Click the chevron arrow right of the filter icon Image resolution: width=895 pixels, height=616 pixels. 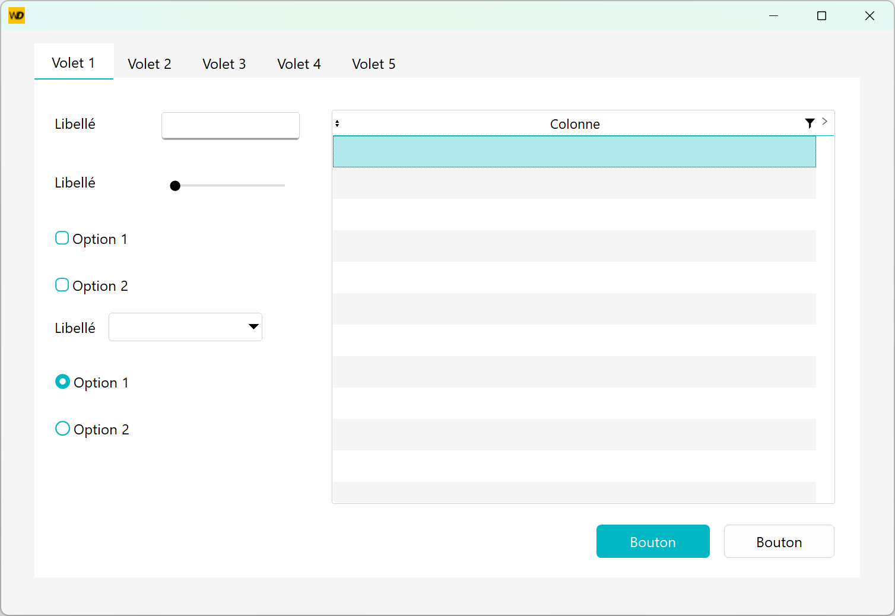[825, 121]
